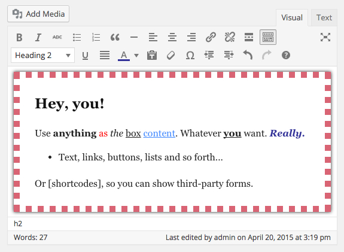344x252 pixels.
Task: Click the Insert link chain icon
Action: coord(211,37)
